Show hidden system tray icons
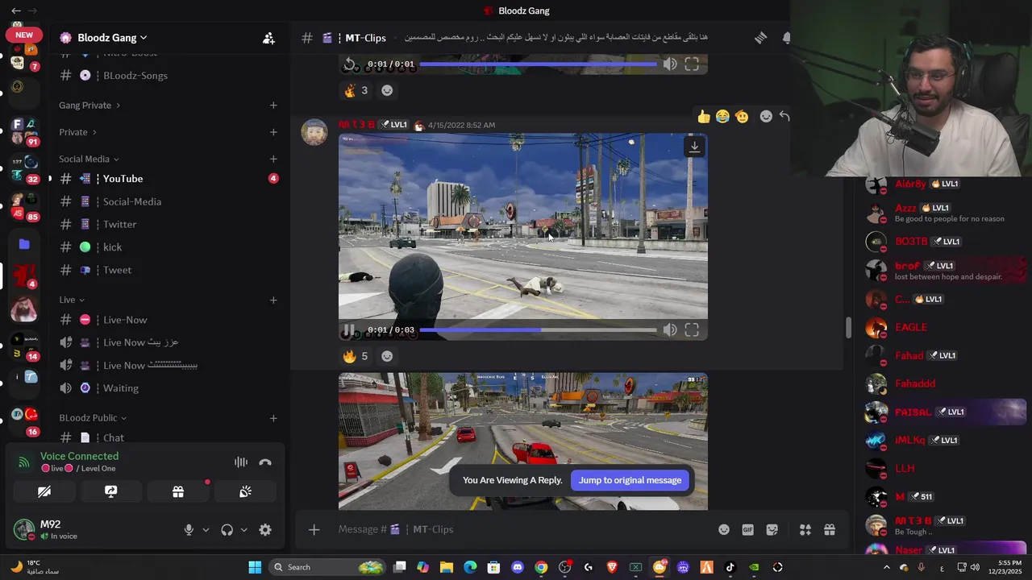The width and height of the screenshot is (1032, 580). (x=886, y=567)
